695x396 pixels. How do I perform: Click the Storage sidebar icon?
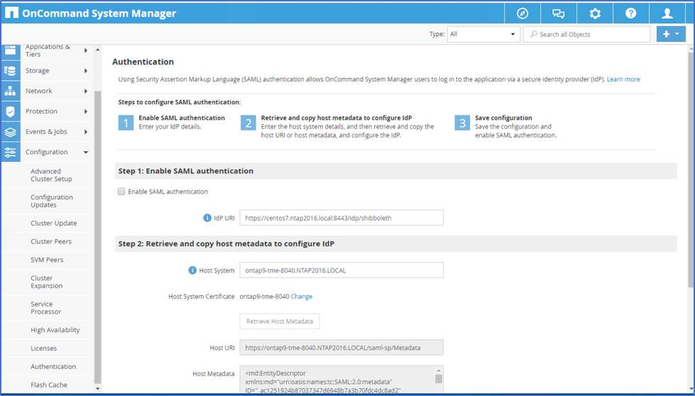pyautogui.click(x=10, y=71)
